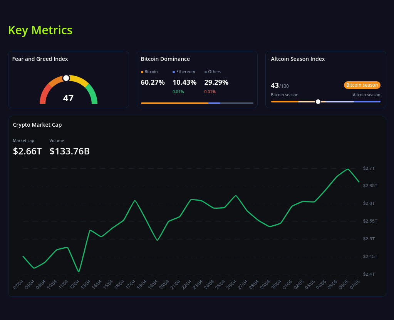The width and height of the screenshot is (394, 320).
Task: Click the red 0.01% change under Others
Action: pyautogui.click(x=210, y=92)
